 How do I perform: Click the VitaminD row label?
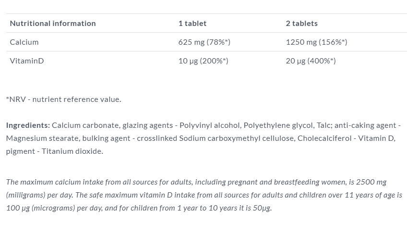[x=27, y=61]
